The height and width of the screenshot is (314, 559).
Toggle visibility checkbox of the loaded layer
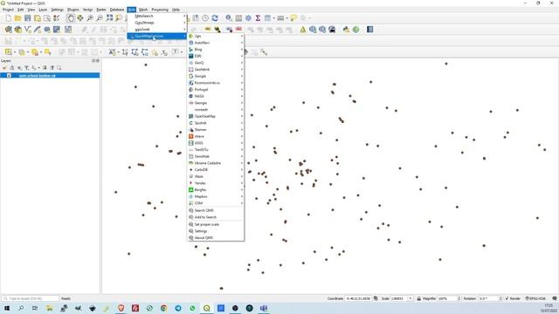tap(10, 76)
